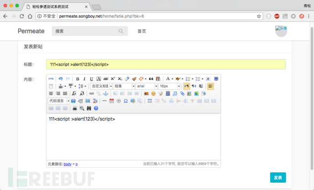Toggle italic formatting

pyautogui.click(x=84, y=79)
